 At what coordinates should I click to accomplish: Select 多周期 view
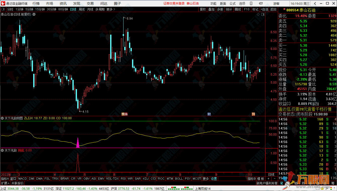100,9
